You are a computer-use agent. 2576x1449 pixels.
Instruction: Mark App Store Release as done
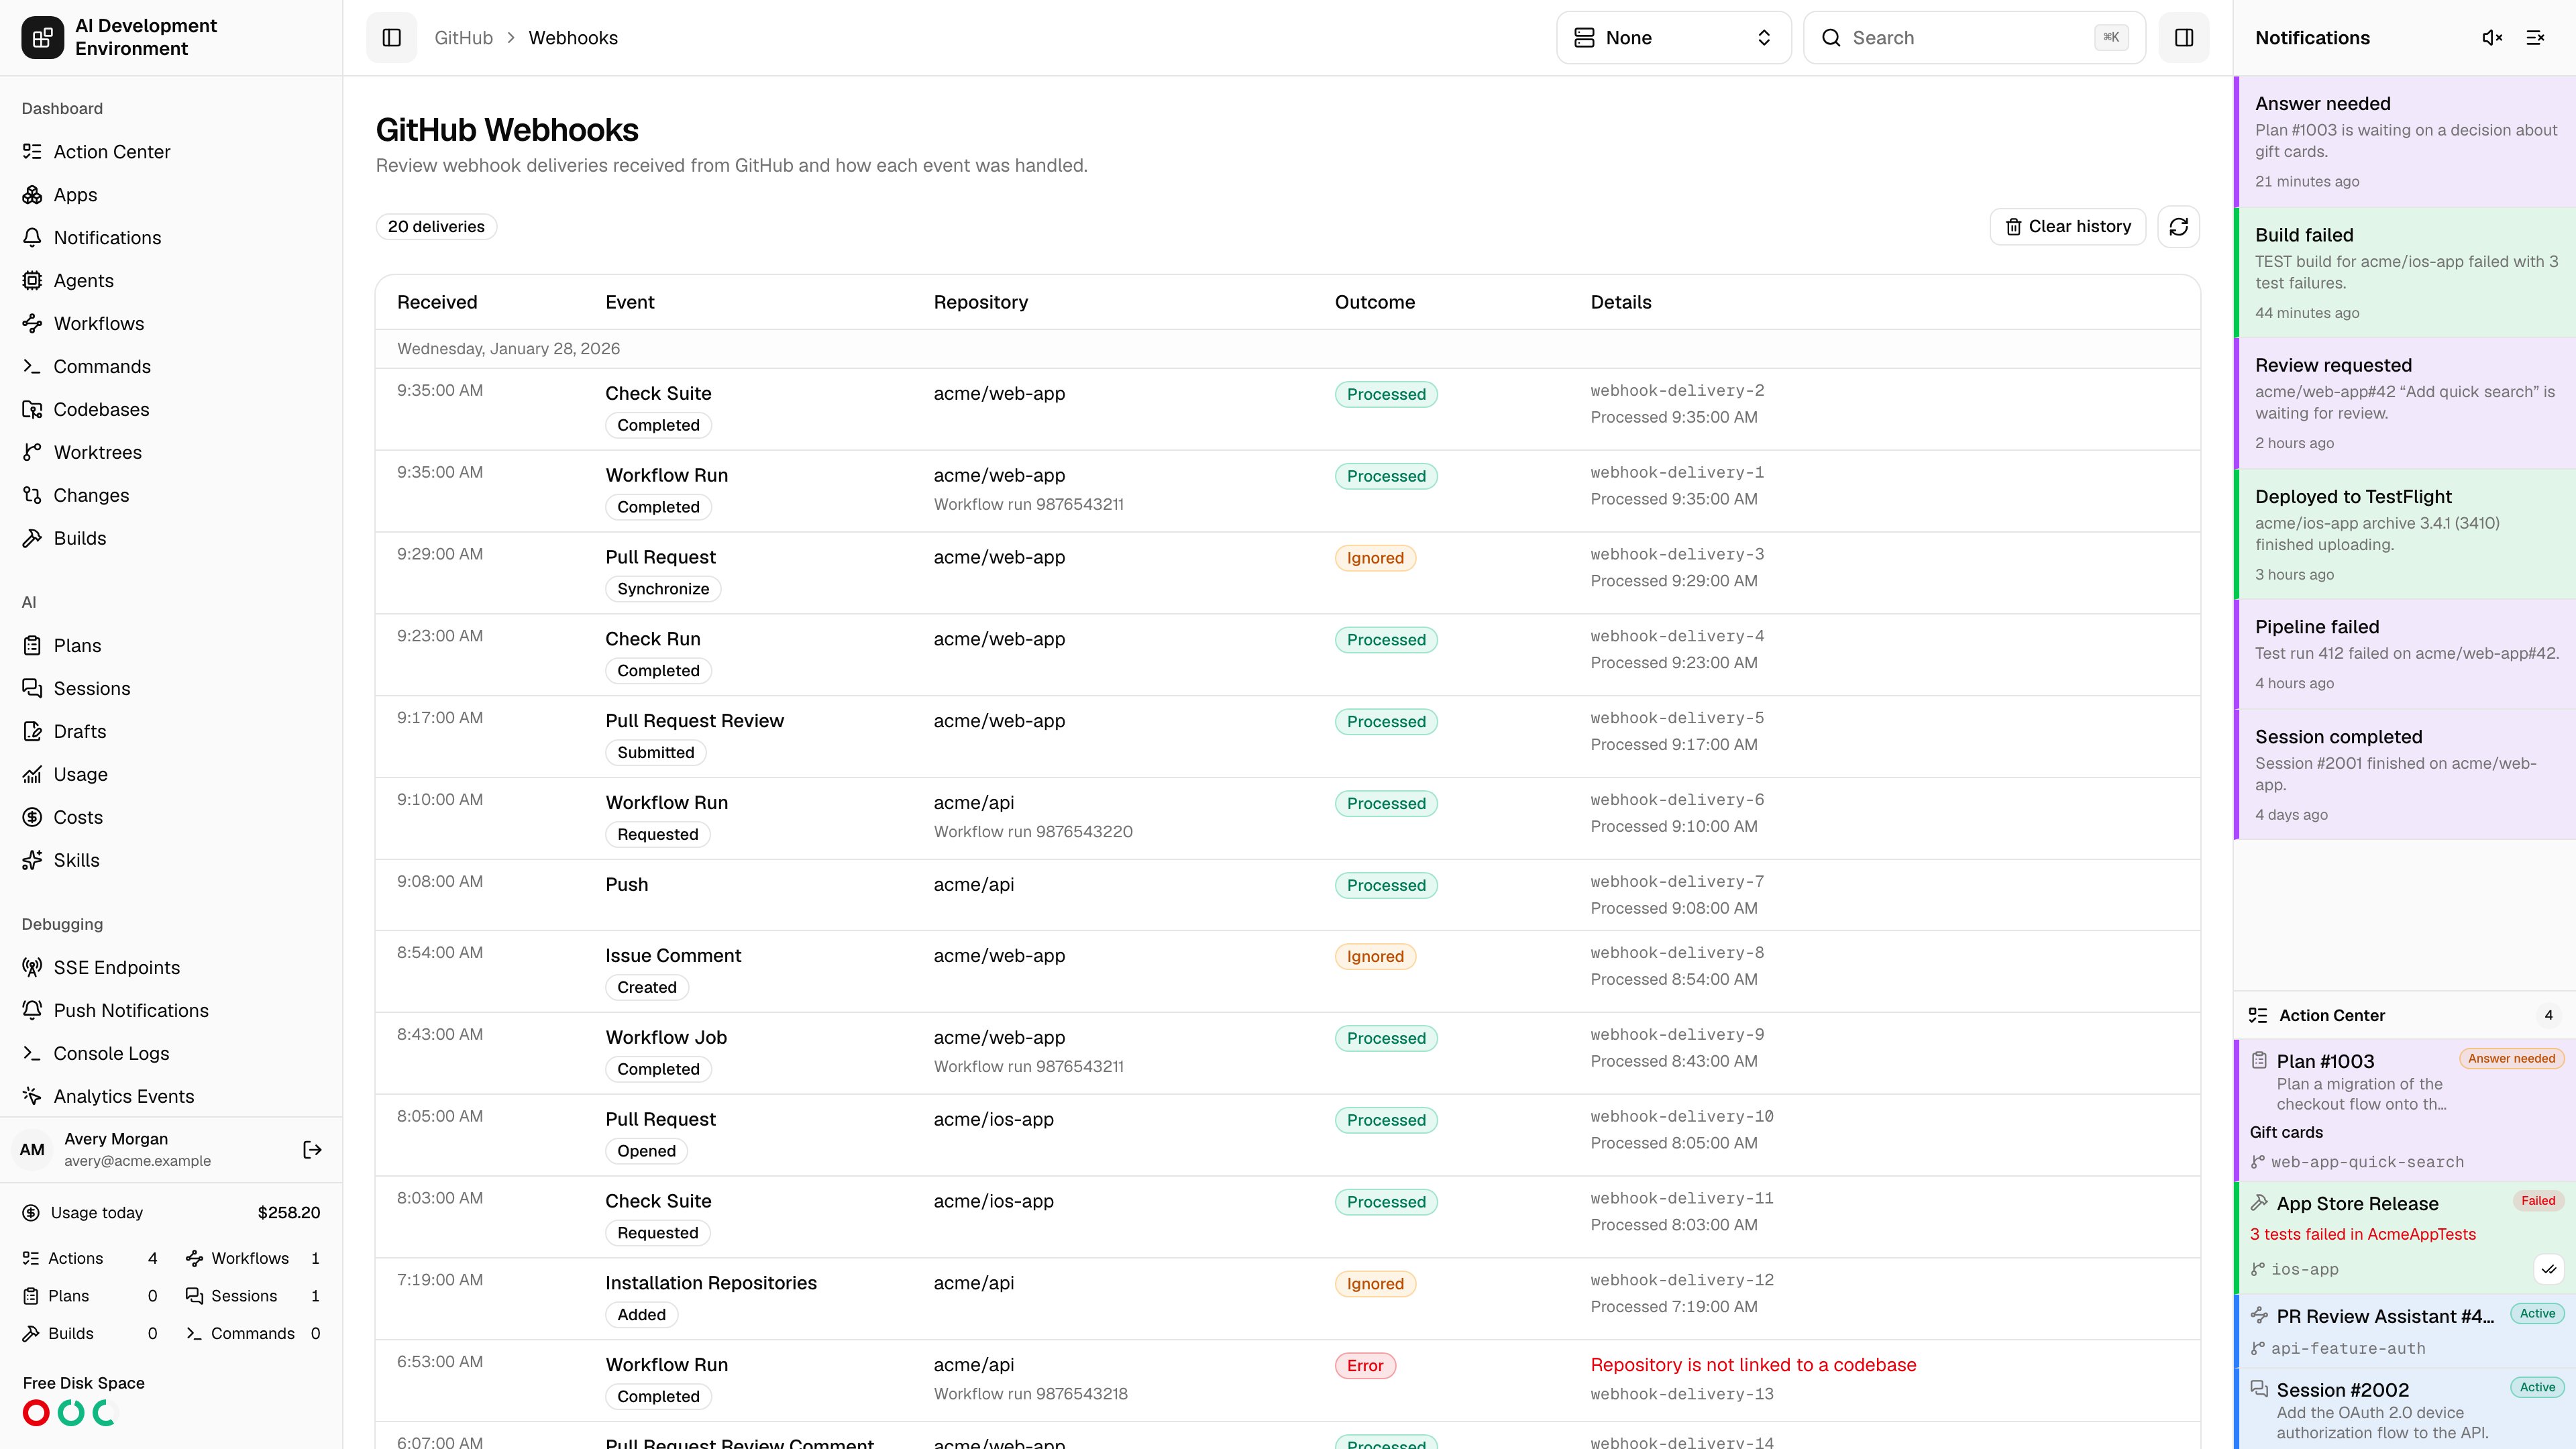point(2549,1270)
